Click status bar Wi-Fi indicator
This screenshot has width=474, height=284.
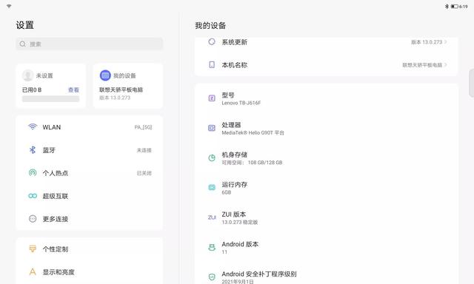click(x=9, y=6)
